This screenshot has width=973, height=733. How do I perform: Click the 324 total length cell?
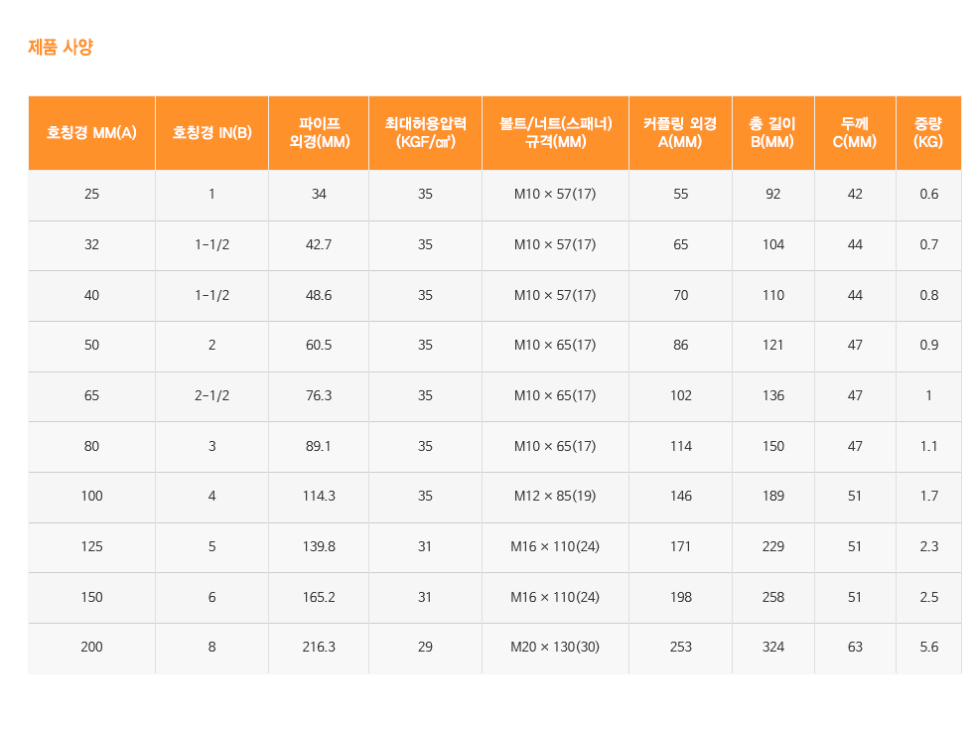[x=772, y=647]
